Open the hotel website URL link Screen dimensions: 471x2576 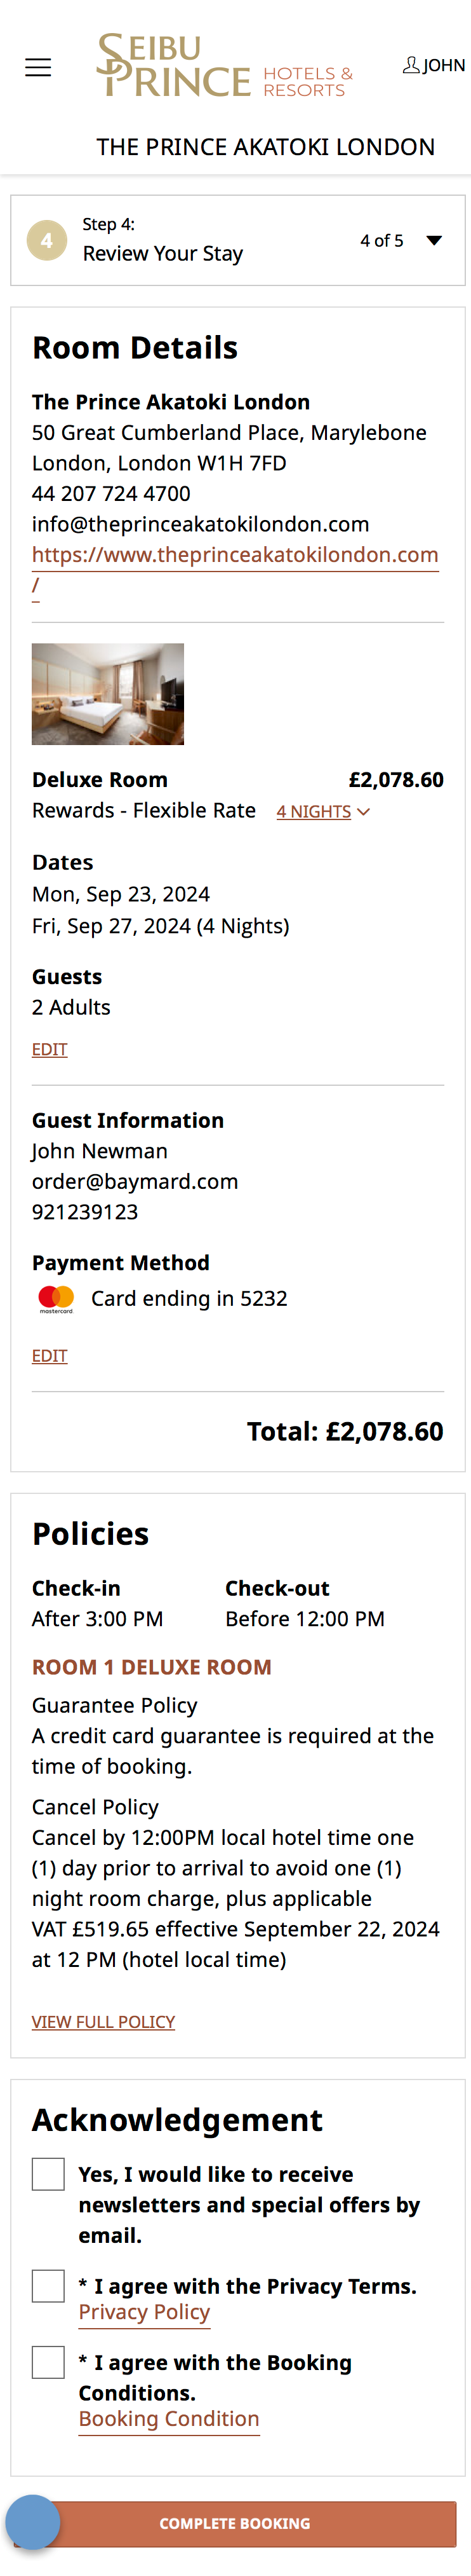point(234,555)
